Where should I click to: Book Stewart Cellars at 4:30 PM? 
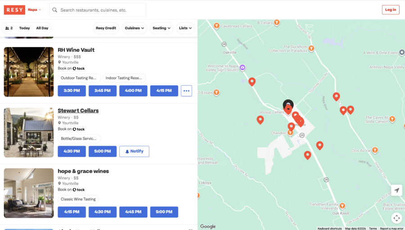tap(72, 151)
